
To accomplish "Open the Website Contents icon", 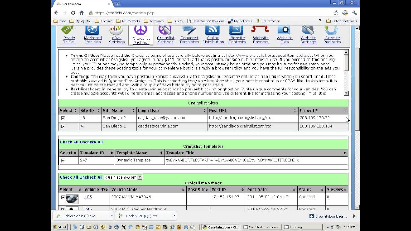I will pos(237,30).
